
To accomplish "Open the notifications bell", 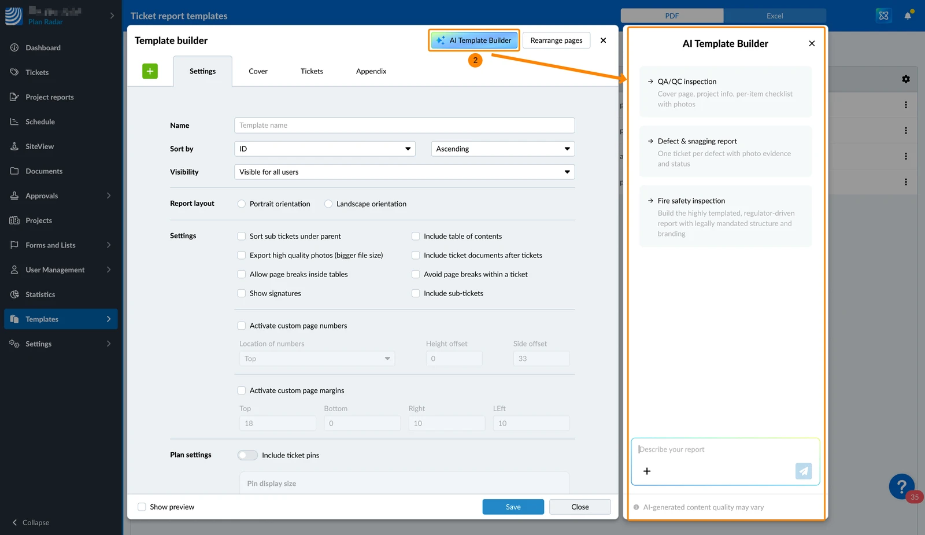I will pyautogui.click(x=908, y=16).
